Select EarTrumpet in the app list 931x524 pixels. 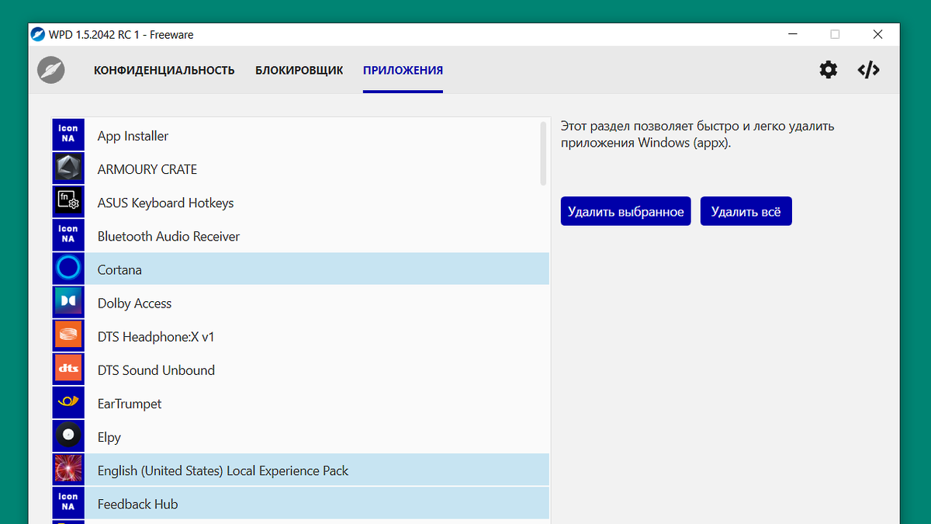(301, 403)
